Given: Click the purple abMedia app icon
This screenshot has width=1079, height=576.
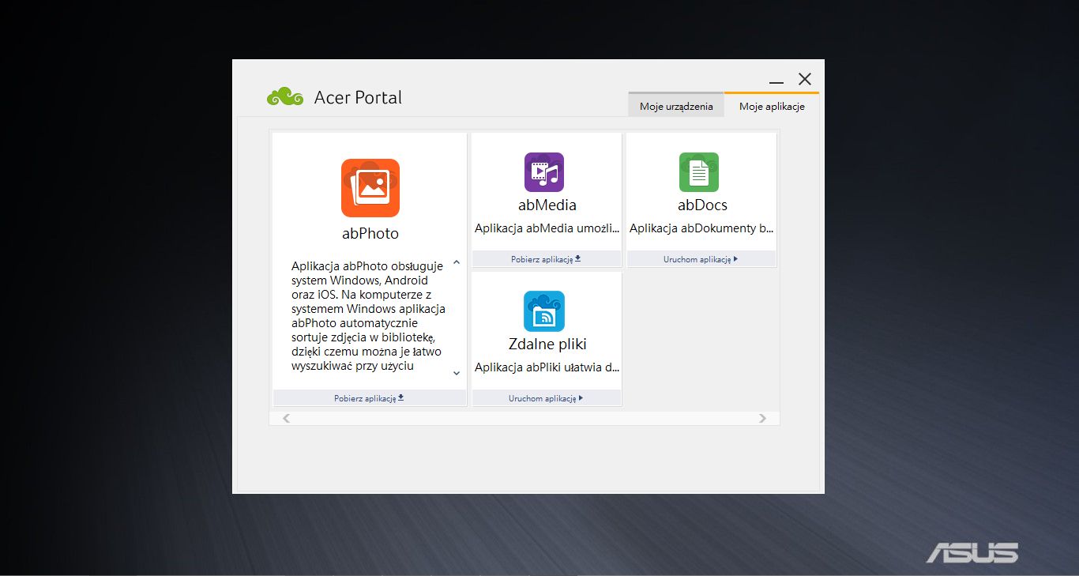Looking at the screenshot, I should coord(544,172).
